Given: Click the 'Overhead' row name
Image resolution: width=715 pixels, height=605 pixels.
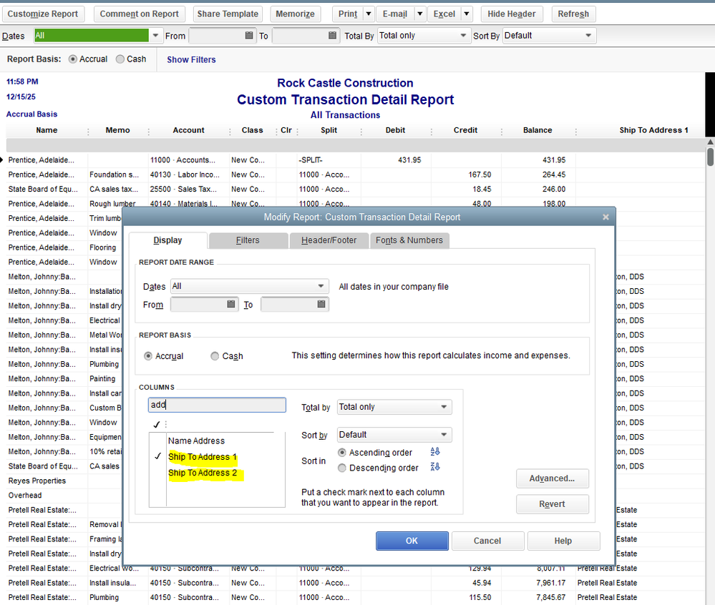Looking at the screenshot, I should 25,495.
